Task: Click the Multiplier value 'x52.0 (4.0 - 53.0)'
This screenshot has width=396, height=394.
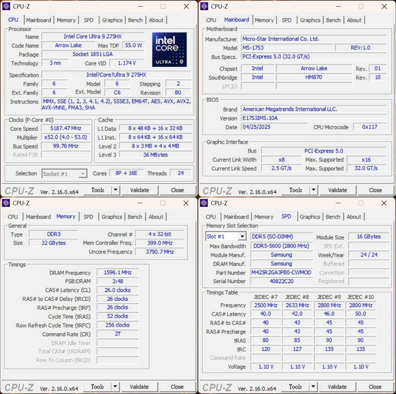Action: coord(66,137)
